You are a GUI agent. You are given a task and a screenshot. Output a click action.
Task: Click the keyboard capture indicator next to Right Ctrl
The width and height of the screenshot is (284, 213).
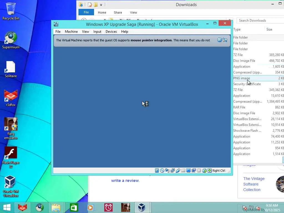click(209, 171)
